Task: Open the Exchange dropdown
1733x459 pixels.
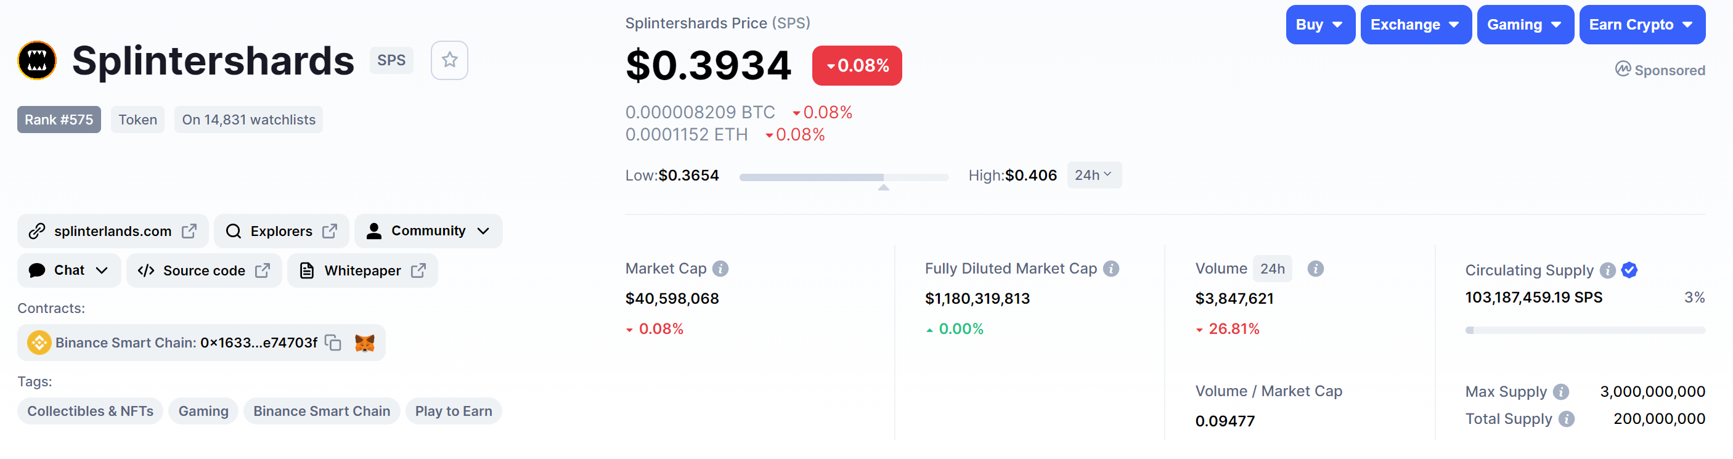Action: point(1416,25)
